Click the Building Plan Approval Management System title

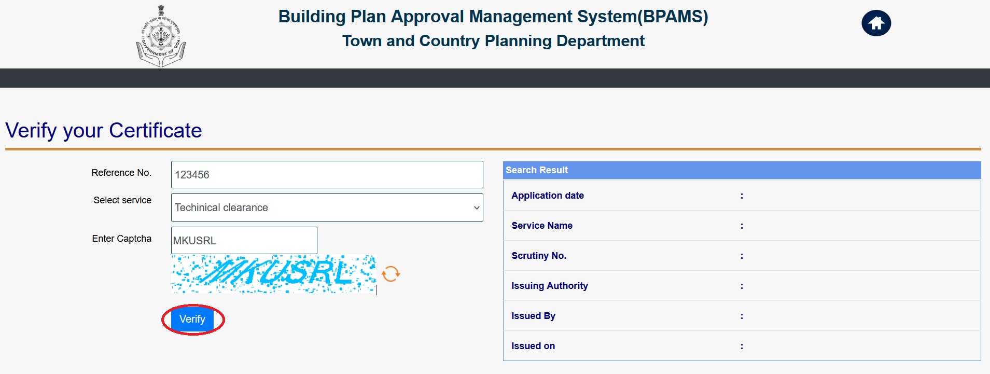(493, 17)
